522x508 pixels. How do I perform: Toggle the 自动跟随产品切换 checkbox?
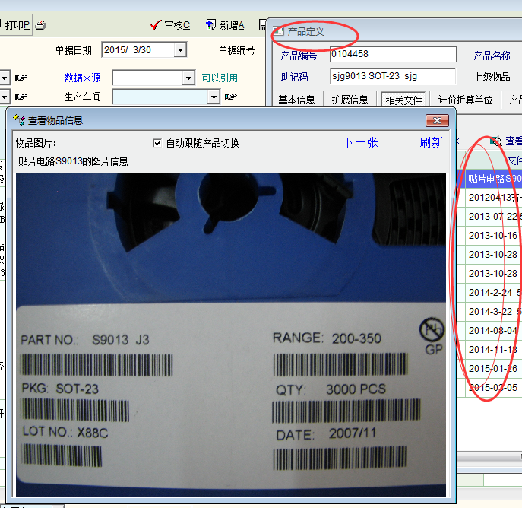(x=157, y=143)
